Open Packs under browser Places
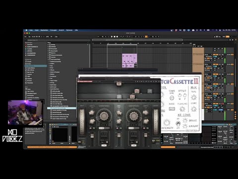The height and width of the screenshot is (179, 238). pos(29,89)
